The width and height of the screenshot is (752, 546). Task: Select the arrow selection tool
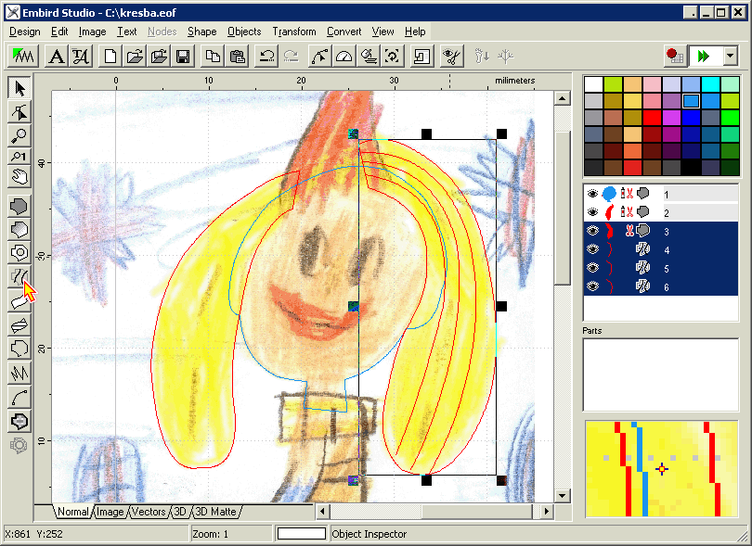click(x=19, y=88)
